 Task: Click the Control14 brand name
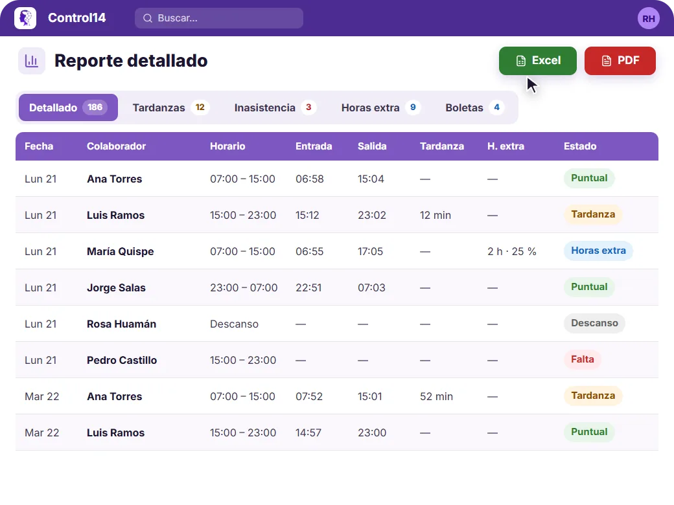pos(77,17)
